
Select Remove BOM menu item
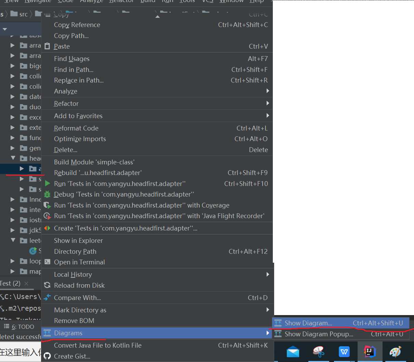point(157,321)
